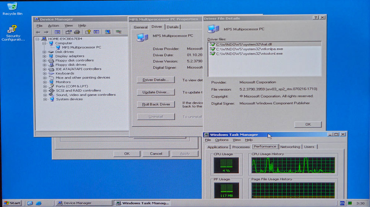Click the Back arrow in Device Manager toolbar
The image size is (370, 207).
38,32
